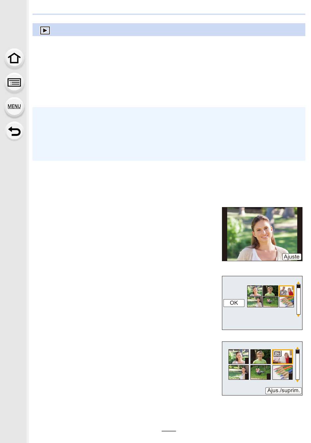Select pencils thumbnail in Ajus./suprim. panel
311x443 pixels.
(283, 373)
